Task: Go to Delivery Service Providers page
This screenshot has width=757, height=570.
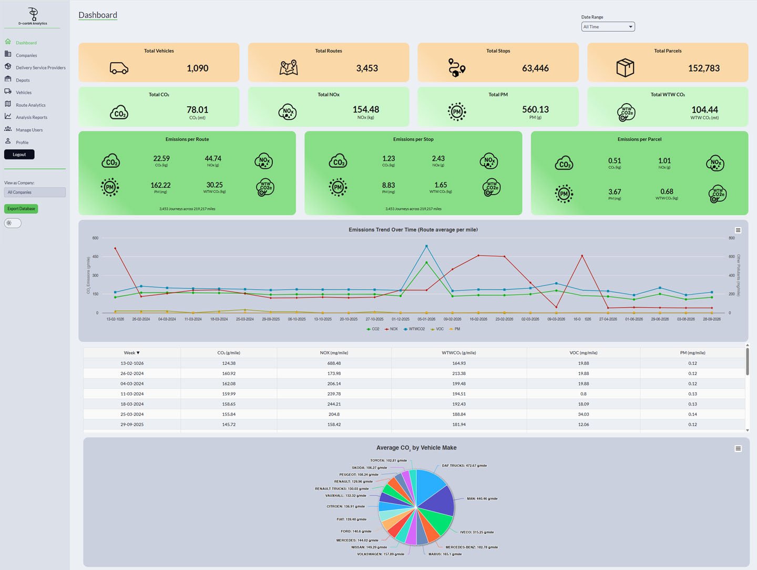Action: (x=40, y=68)
